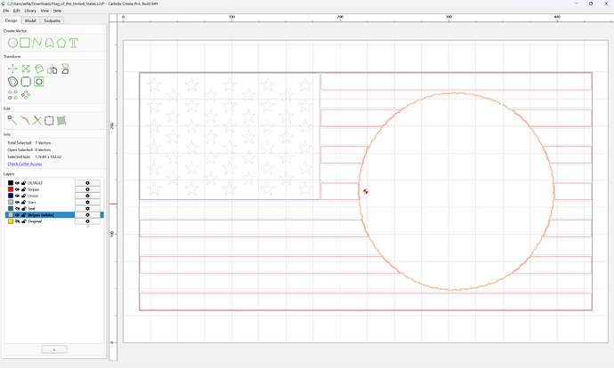Select the Text creation tool
This screenshot has height=368, width=614.
pos(74,43)
